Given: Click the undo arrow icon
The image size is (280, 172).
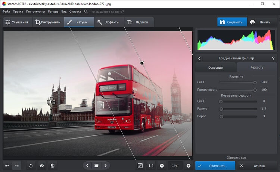Looking at the screenshot, I should pyautogui.click(x=7, y=166).
